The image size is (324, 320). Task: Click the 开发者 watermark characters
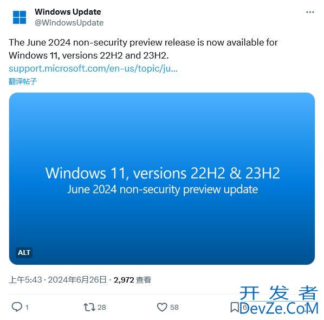(x=278, y=292)
